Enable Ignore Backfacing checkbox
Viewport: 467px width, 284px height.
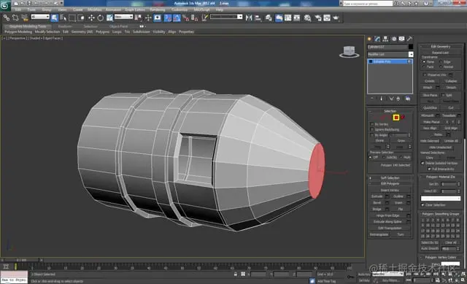[371, 129]
